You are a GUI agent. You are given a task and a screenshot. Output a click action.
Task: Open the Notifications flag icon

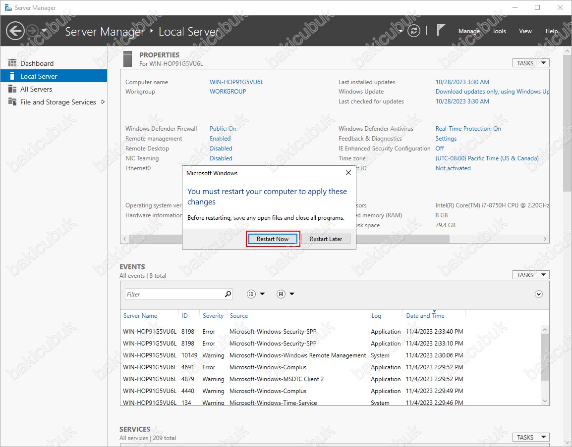pyautogui.click(x=441, y=30)
